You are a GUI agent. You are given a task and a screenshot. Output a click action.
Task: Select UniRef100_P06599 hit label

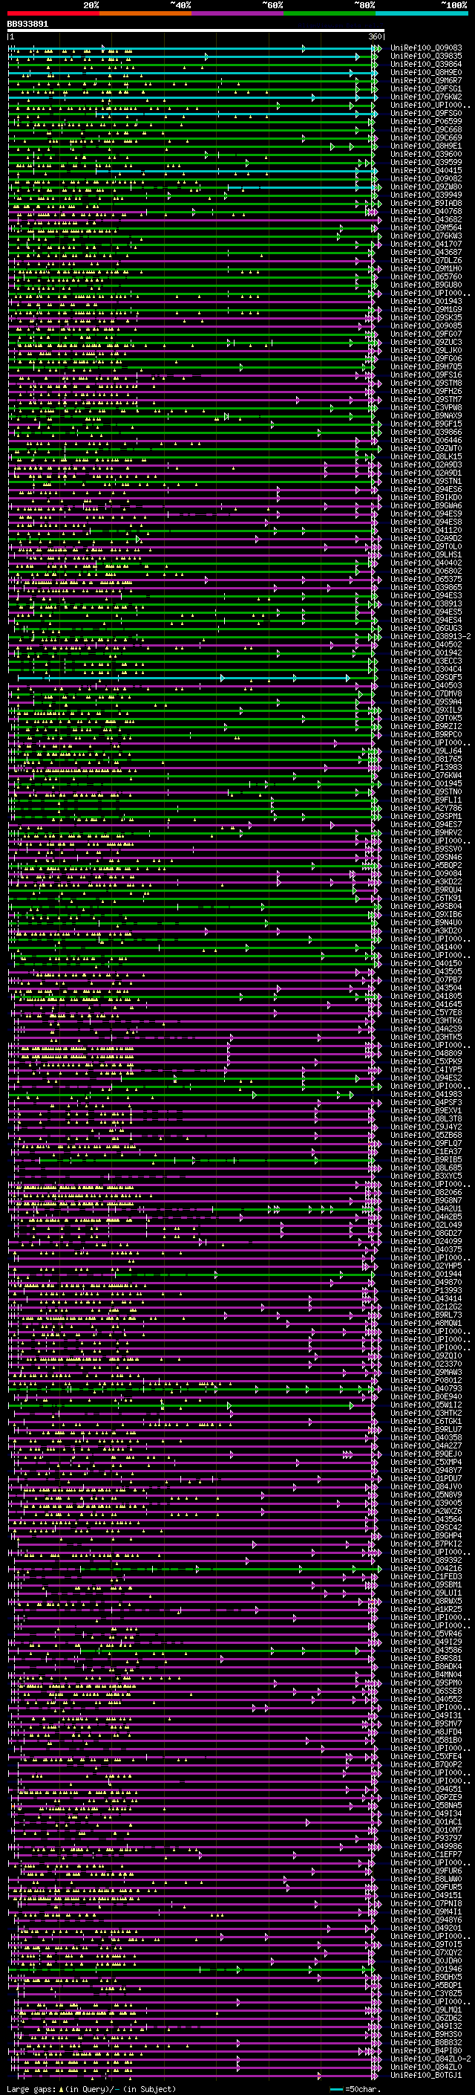click(426, 121)
